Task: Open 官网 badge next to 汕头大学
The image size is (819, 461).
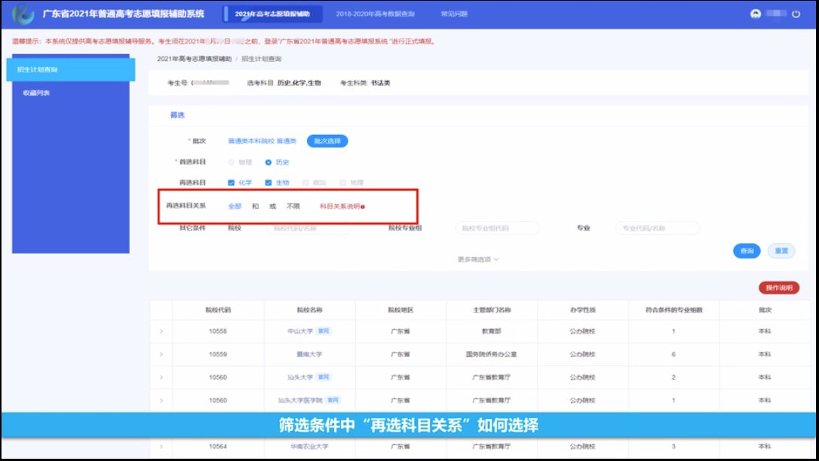Action: [323, 377]
